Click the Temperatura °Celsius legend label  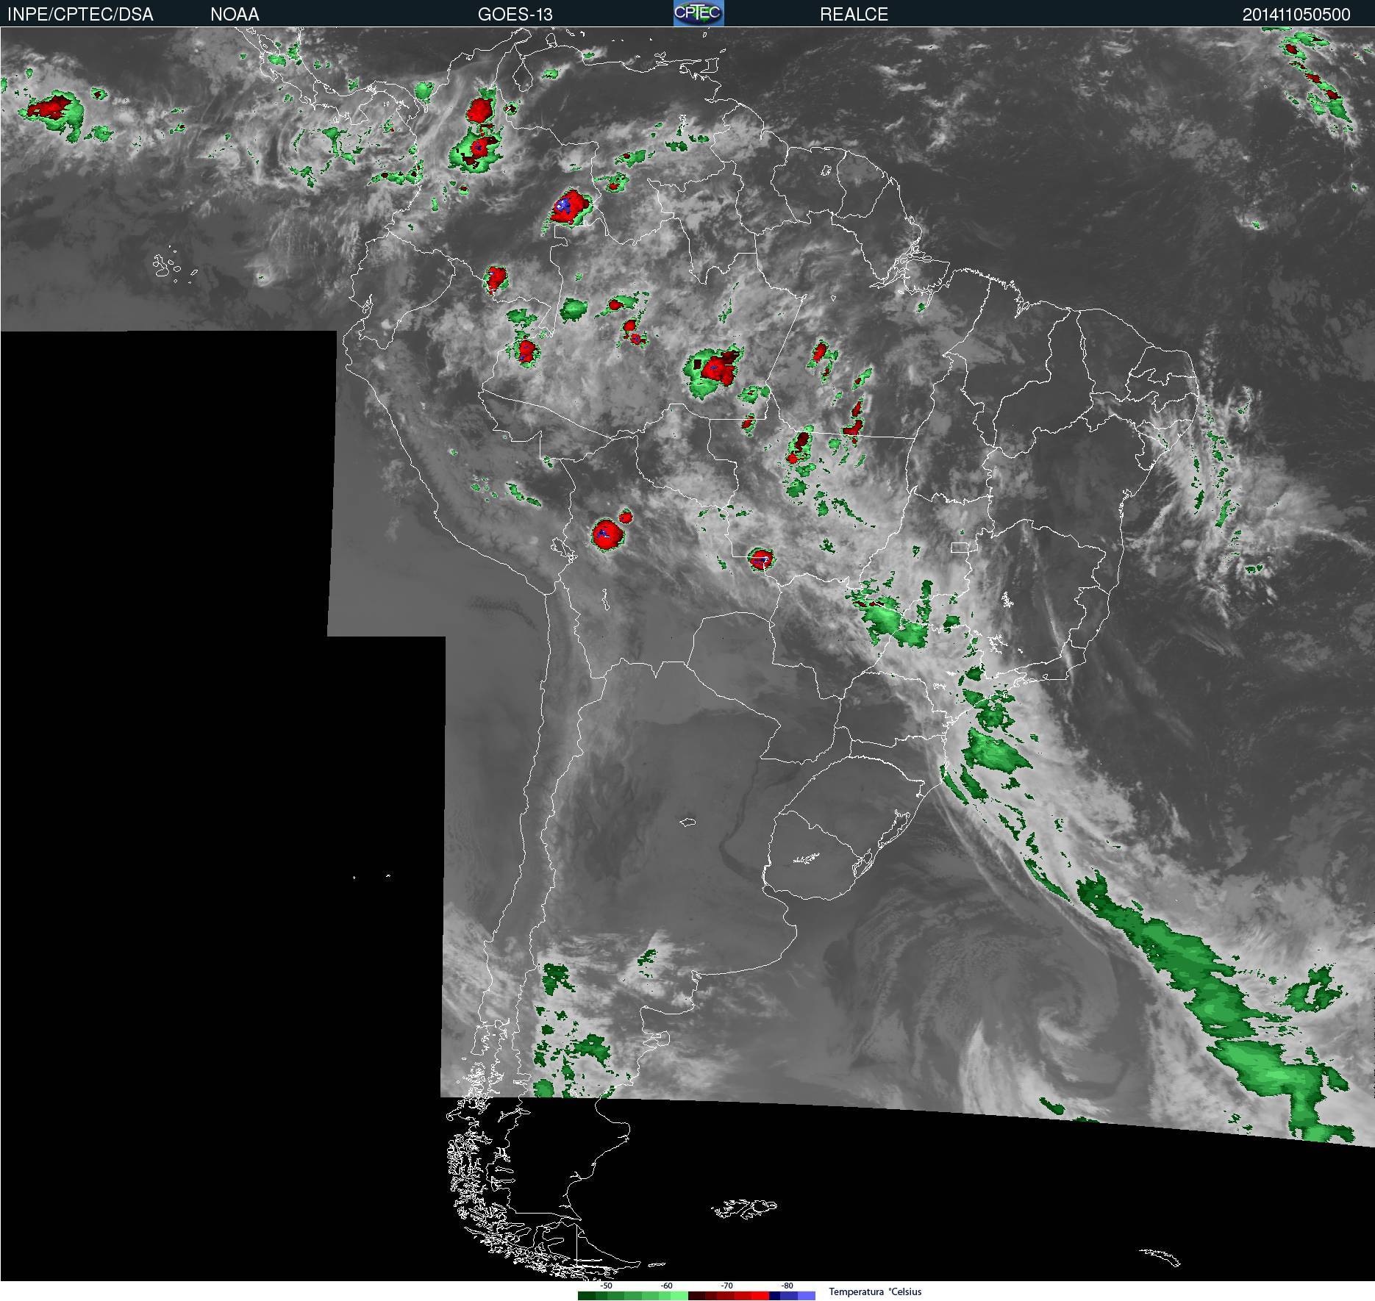point(875,1291)
